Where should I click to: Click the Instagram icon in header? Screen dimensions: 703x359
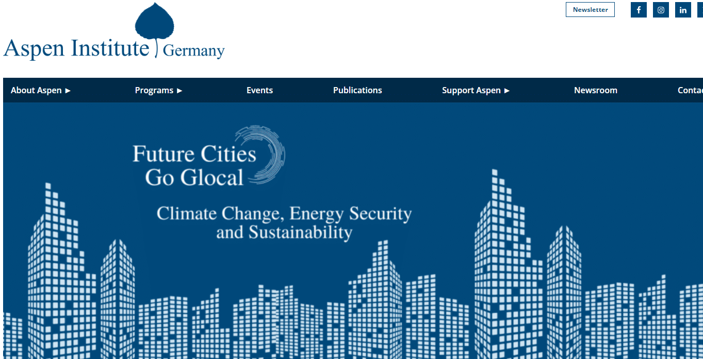click(661, 10)
